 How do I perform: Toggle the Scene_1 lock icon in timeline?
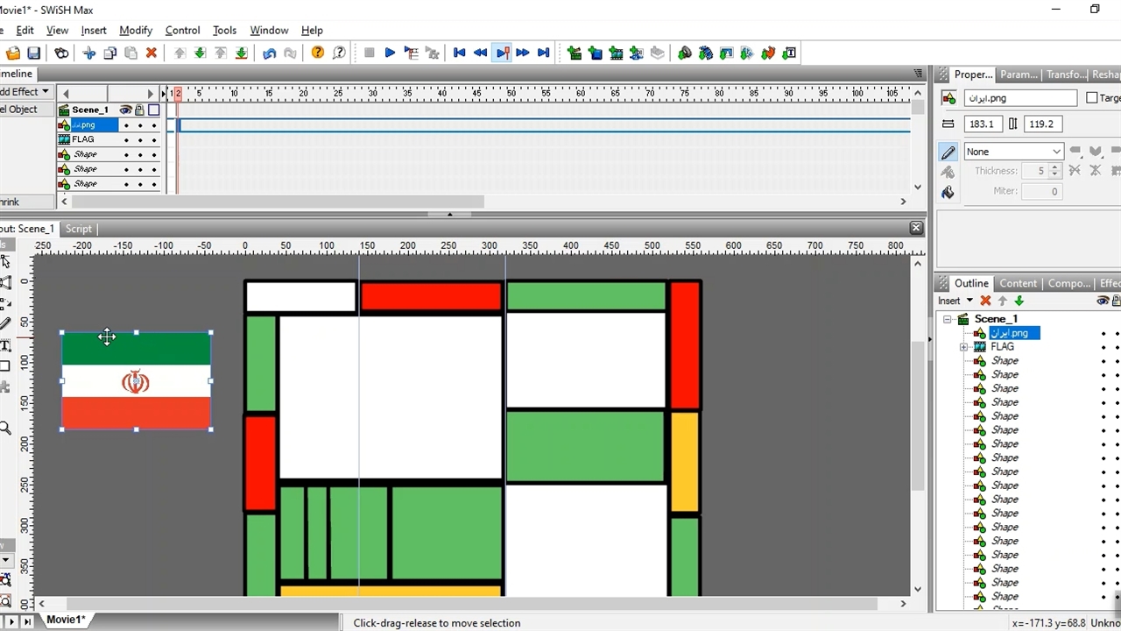[x=139, y=110]
